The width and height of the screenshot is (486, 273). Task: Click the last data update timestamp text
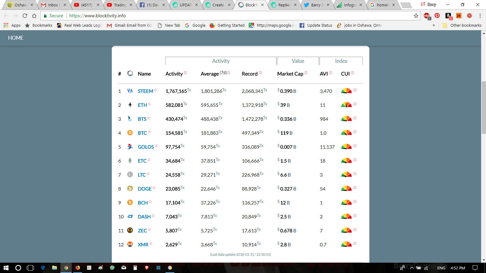241,254
